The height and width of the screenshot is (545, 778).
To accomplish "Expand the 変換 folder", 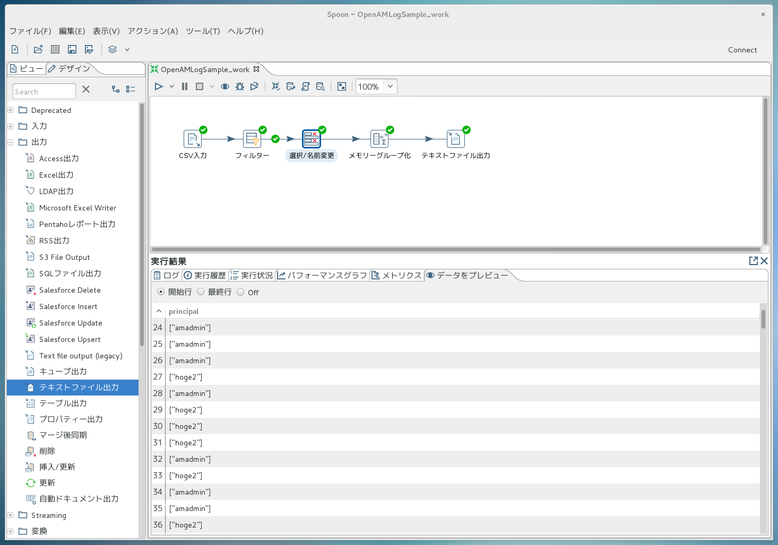I will coord(10,531).
